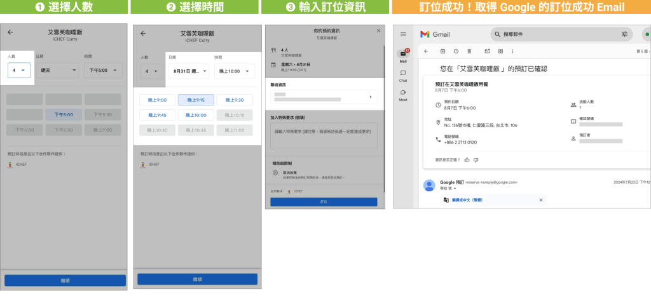Open the party size dropdown showing 4 in step 1
This screenshot has width=651, height=298.
coord(19,71)
